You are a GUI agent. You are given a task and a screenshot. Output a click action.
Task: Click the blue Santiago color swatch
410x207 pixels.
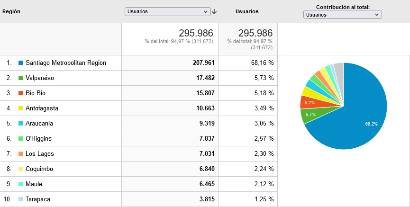pyautogui.click(x=21, y=63)
